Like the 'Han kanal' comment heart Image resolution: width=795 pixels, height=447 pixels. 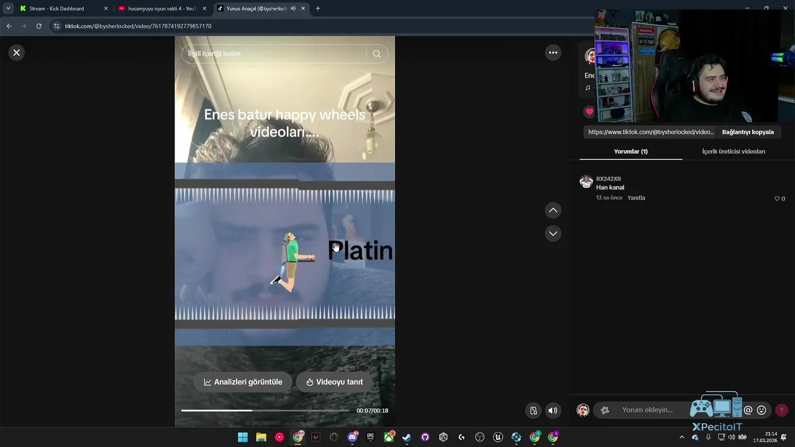point(777,199)
